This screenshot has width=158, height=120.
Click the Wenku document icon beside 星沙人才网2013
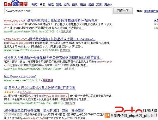[x=6, y=88]
